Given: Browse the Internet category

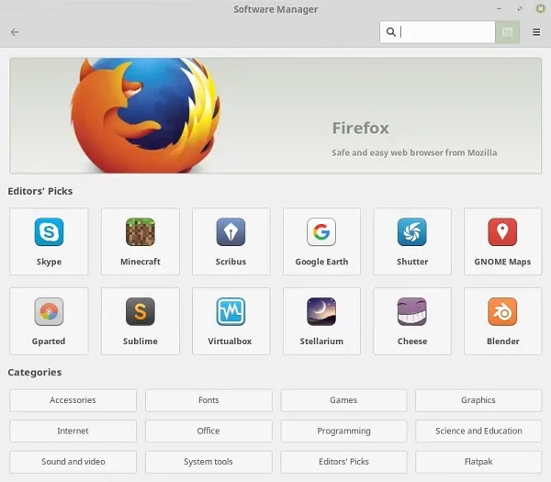Looking at the screenshot, I should 73,431.
